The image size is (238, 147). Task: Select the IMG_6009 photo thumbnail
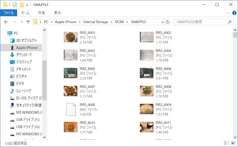coord(146,109)
